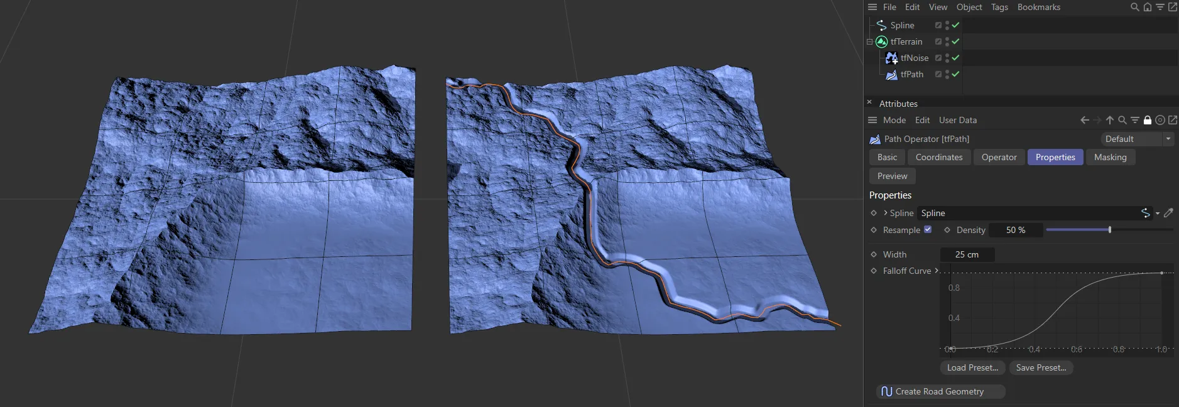Click the up arrow in Attributes toolbar
Viewport: 1179px width, 407px height.
click(x=1110, y=120)
